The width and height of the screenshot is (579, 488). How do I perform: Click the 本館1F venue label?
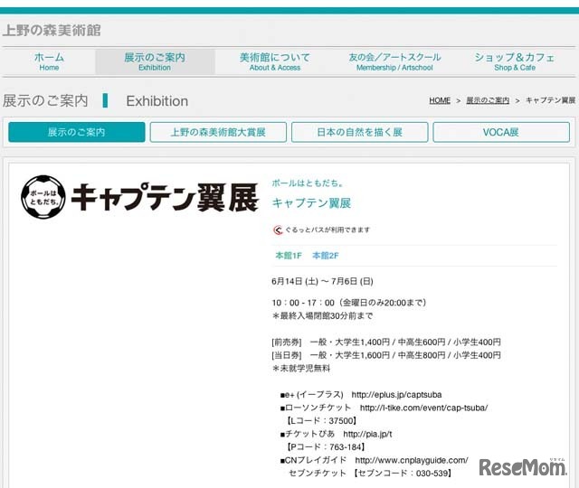click(x=289, y=255)
